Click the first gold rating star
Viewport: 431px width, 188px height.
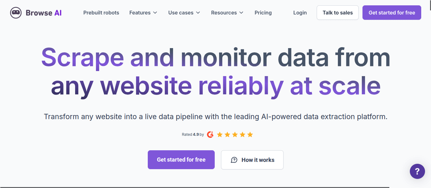[220, 135]
